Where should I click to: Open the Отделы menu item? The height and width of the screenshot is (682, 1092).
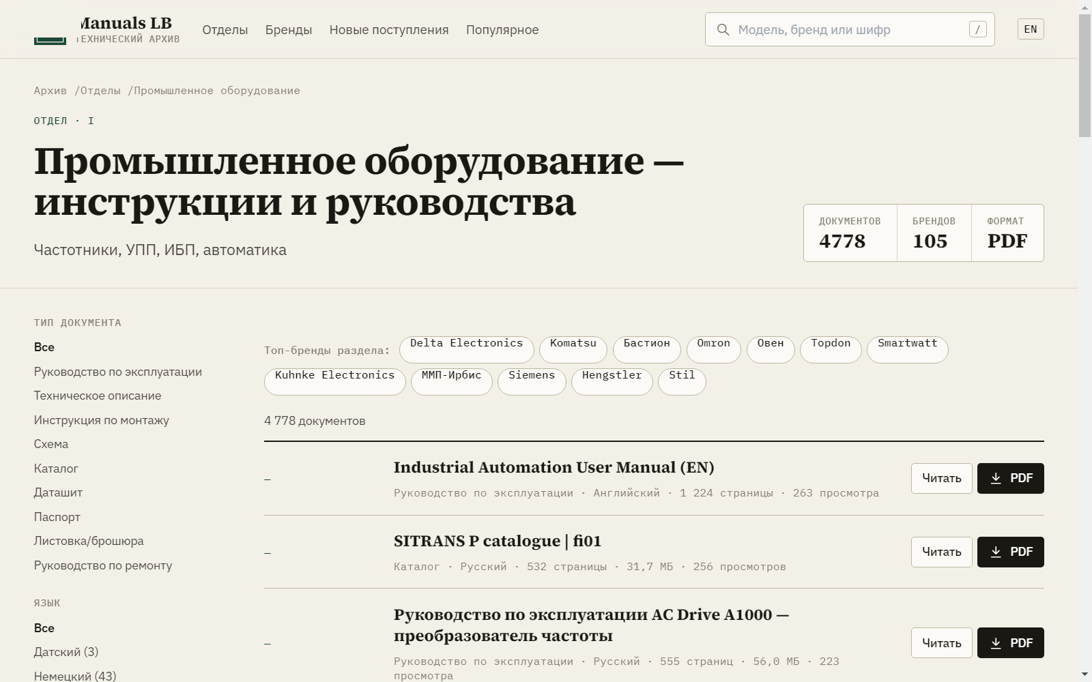click(225, 30)
